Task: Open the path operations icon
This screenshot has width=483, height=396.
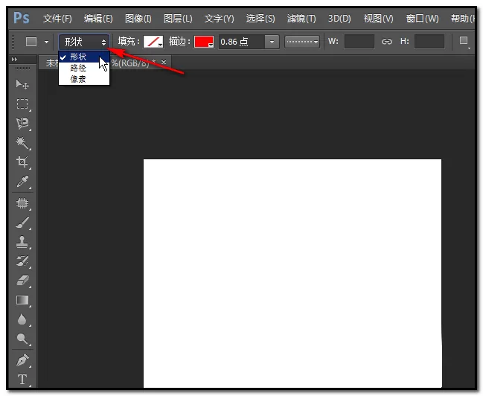Action: [x=464, y=41]
